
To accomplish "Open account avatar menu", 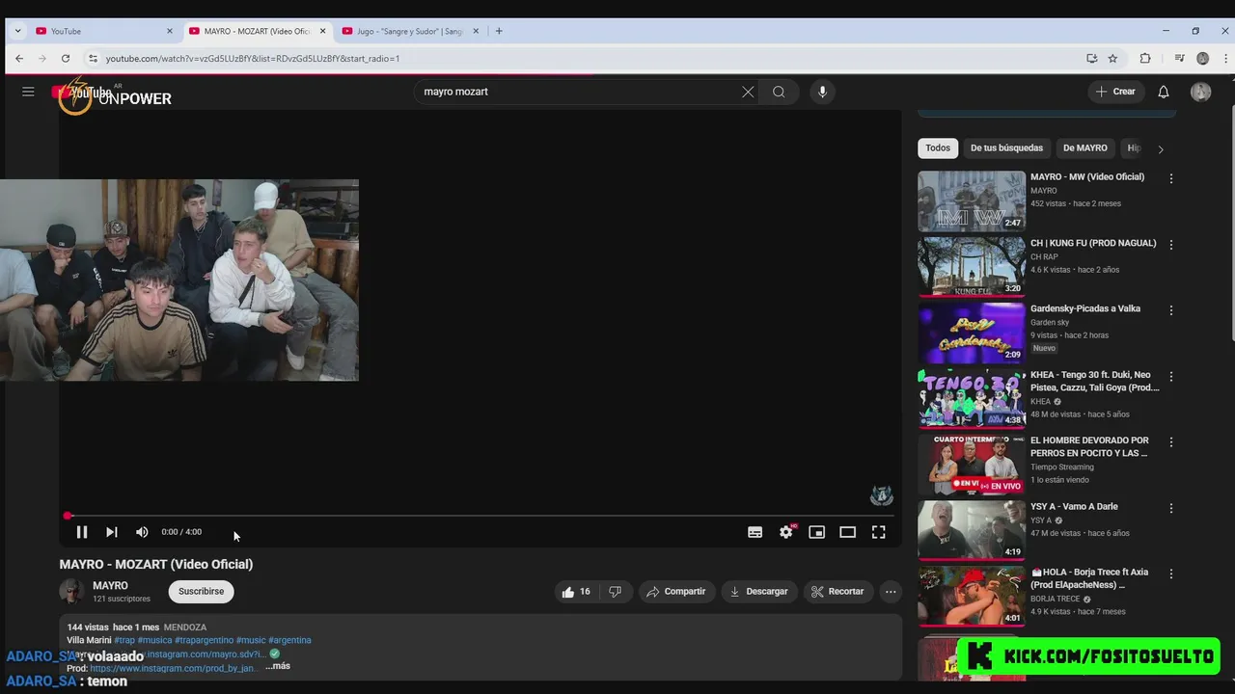I will click(1200, 92).
